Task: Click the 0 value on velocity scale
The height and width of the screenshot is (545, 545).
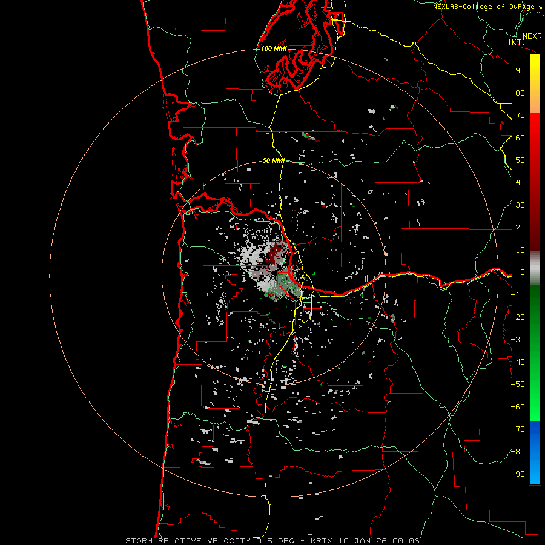Action: click(x=523, y=272)
